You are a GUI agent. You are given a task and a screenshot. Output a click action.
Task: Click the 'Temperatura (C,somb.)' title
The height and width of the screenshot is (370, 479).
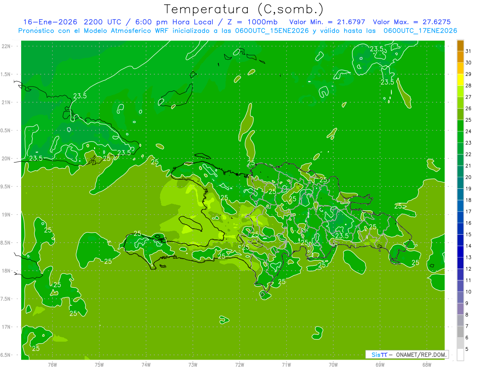[243, 9]
